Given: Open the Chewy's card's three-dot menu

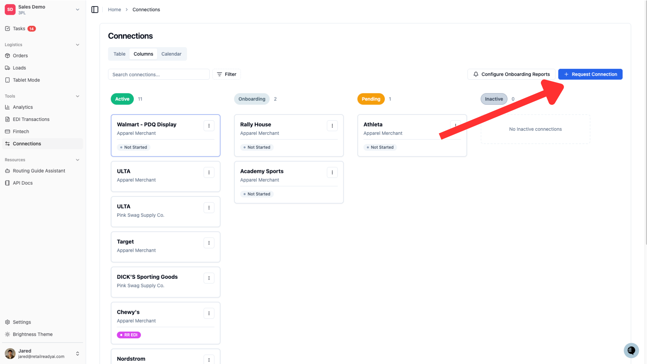Looking at the screenshot, I should pos(209,313).
